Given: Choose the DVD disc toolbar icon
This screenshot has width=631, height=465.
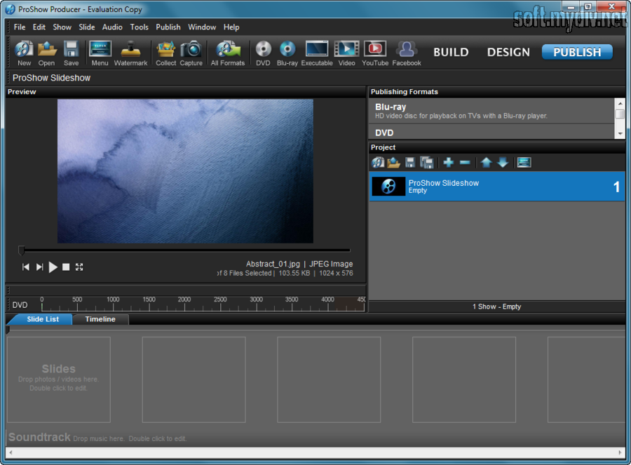Looking at the screenshot, I should coord(263,53).
